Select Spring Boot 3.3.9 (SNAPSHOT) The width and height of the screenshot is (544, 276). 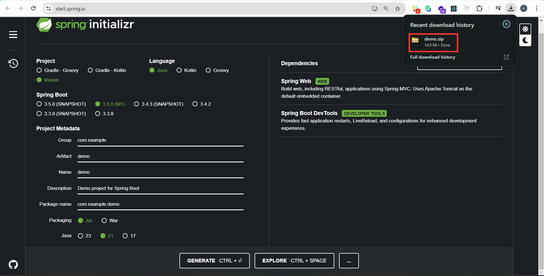(x=61, y=114)
